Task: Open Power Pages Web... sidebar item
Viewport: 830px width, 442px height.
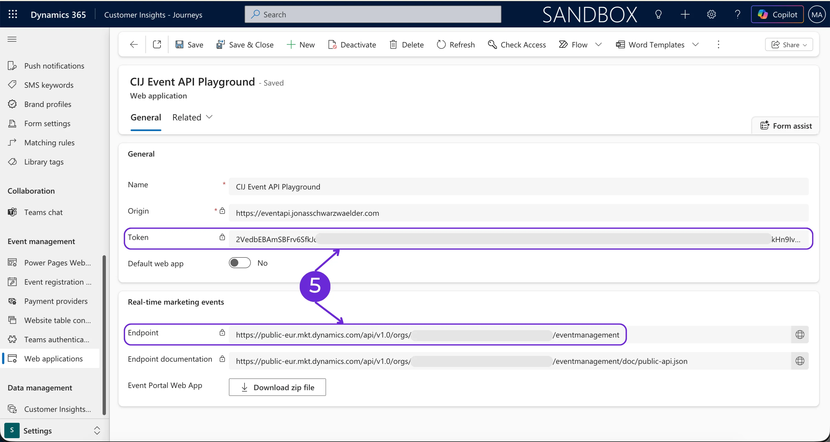Action: click(x=50, y=263)
